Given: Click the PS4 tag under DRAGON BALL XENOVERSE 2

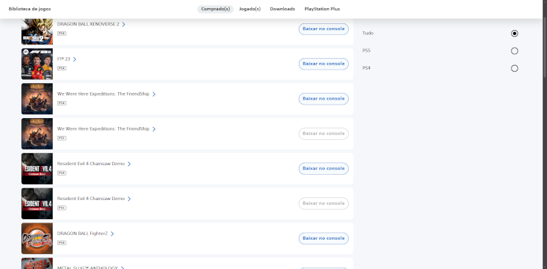Looking at the screenshot, I should coord(62,33).
